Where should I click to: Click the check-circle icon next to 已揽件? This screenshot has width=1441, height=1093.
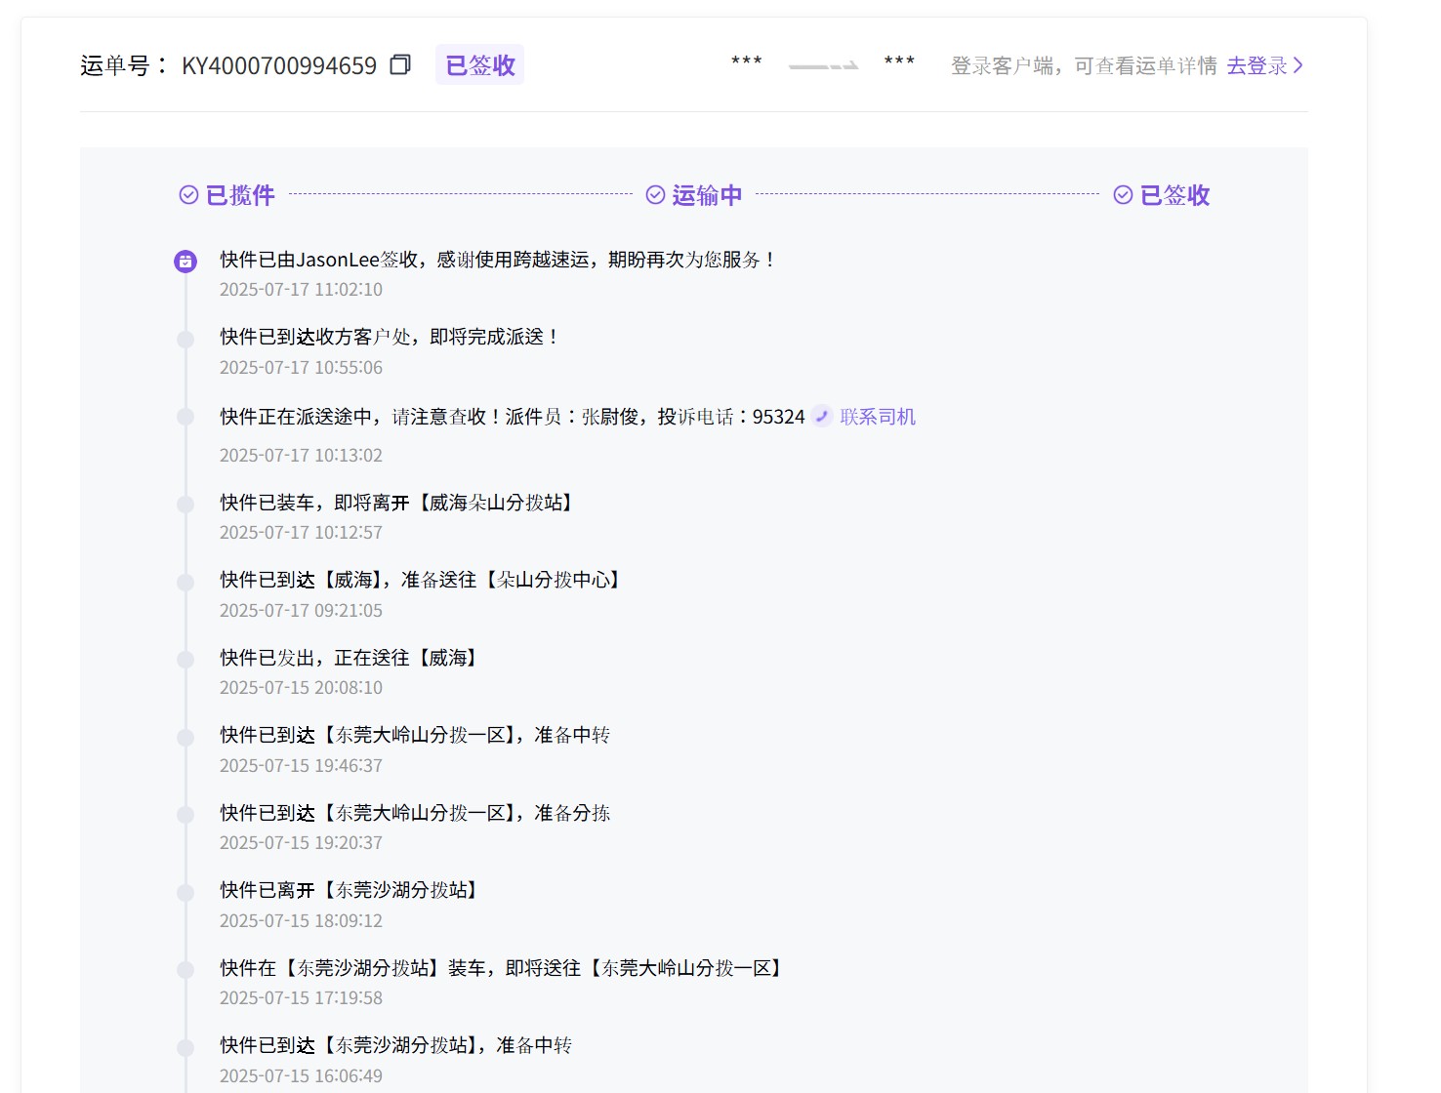tap(188, 195)
